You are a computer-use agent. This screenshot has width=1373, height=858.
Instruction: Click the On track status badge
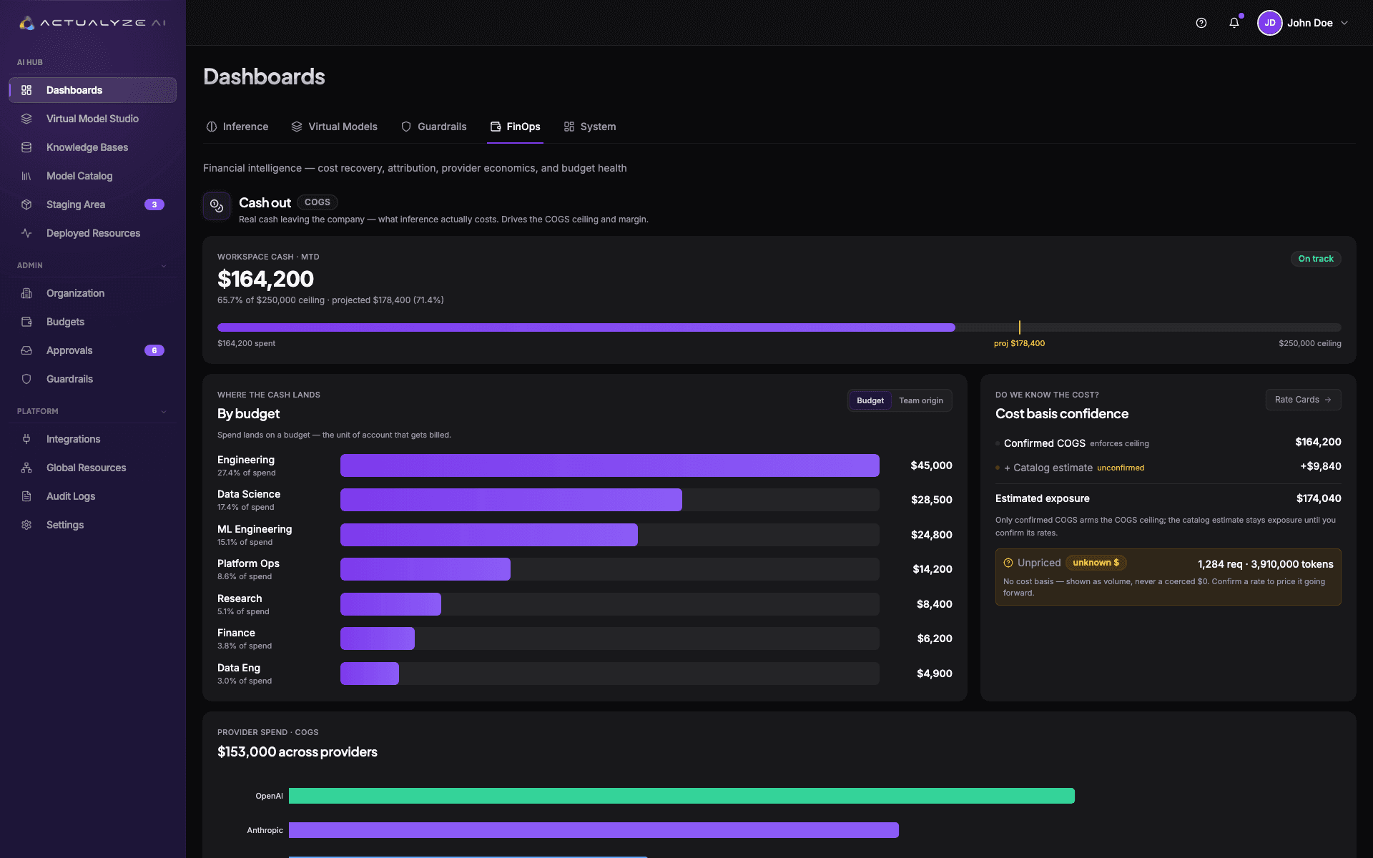pos(1316,259)
